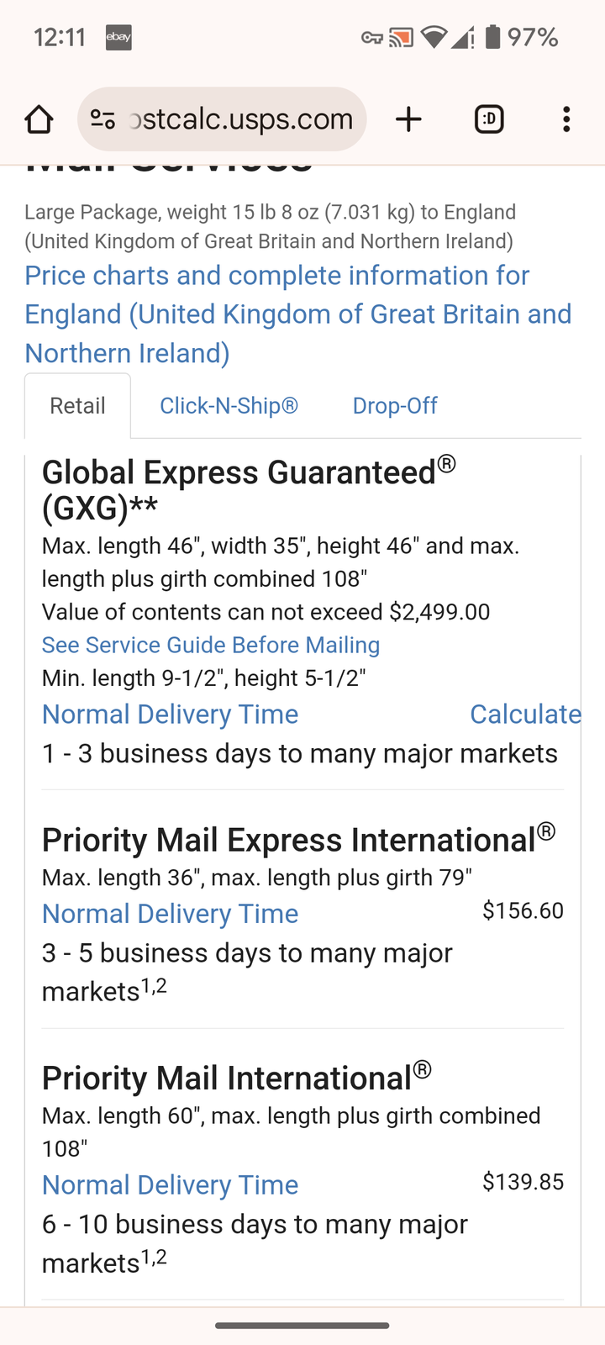
Task: Switch to the Drop-Off tab
Action: (x=395, y=406)
